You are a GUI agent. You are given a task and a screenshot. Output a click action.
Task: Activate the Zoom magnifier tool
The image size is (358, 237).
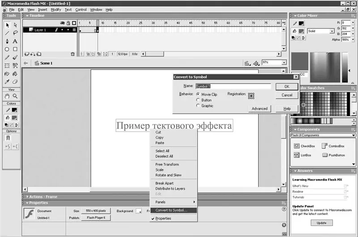pyautogui.click(x=15, y=96)
